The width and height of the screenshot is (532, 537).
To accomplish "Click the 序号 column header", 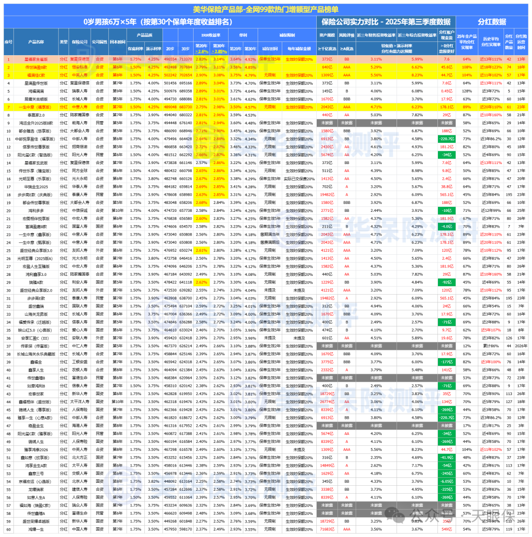I will coord(8,42).
